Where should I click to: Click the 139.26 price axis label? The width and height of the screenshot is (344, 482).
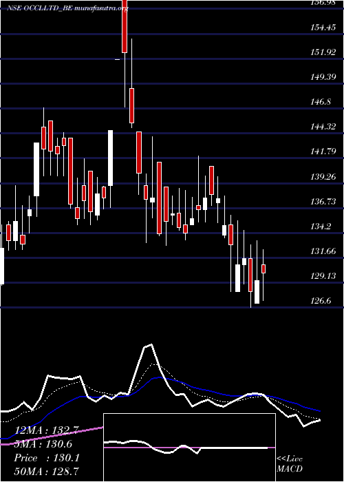click(323, 177)
